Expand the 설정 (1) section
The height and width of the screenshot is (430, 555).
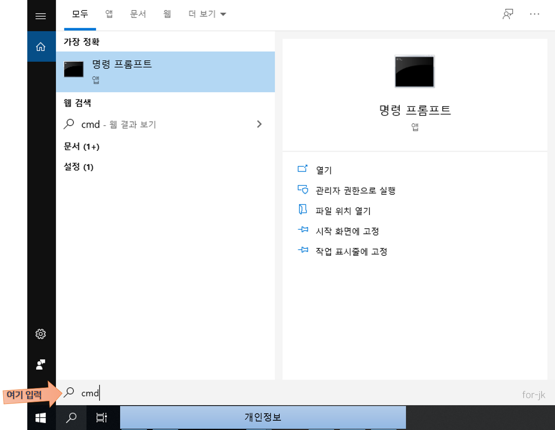click(x=79, y=167)
